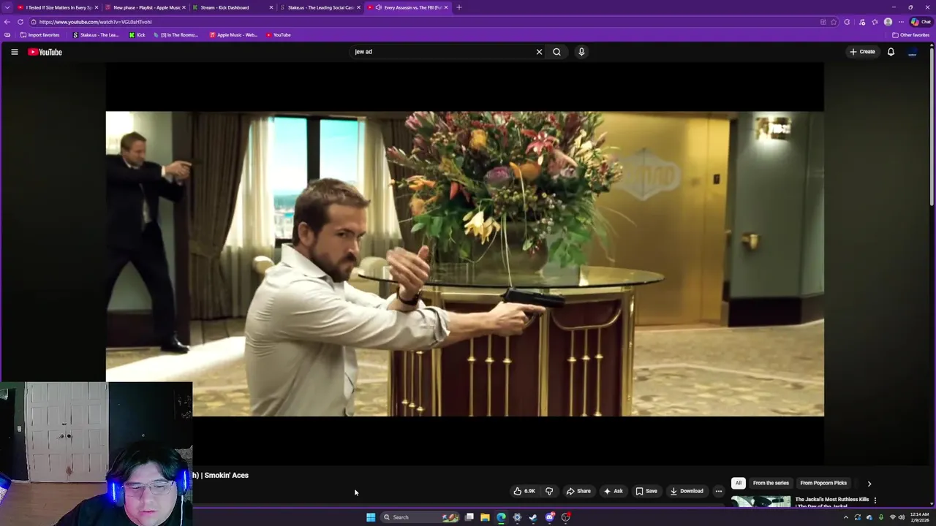
Task: Open the YouTube bookmark in favorites bar
Action: coord(279,35)
